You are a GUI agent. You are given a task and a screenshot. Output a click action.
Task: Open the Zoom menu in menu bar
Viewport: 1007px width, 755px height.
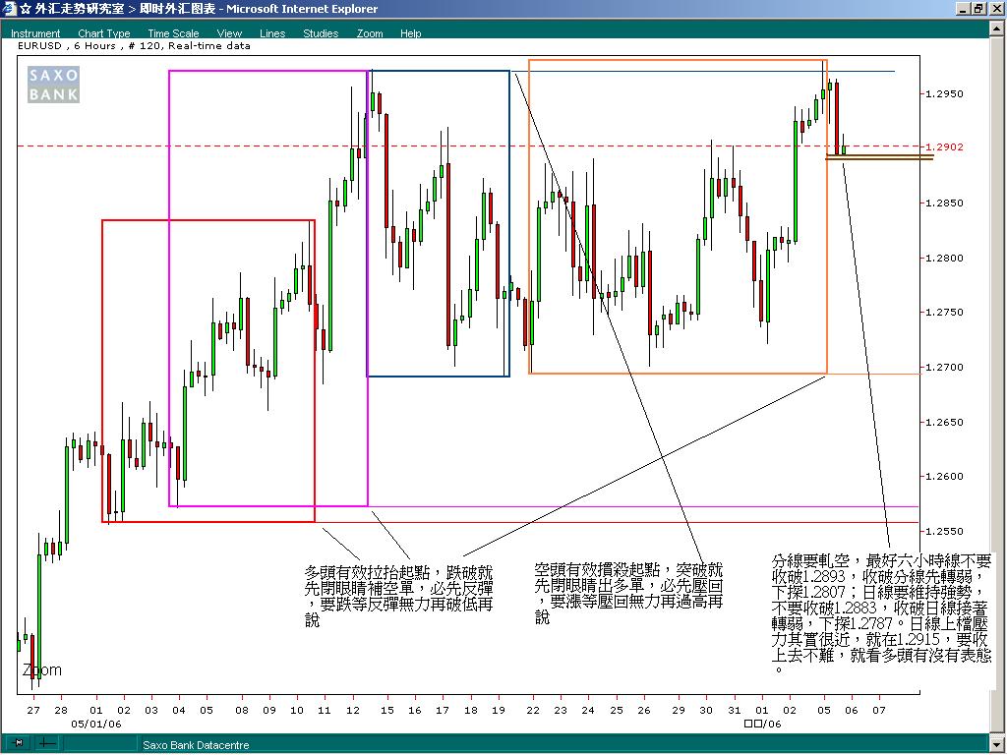(370, 33)
